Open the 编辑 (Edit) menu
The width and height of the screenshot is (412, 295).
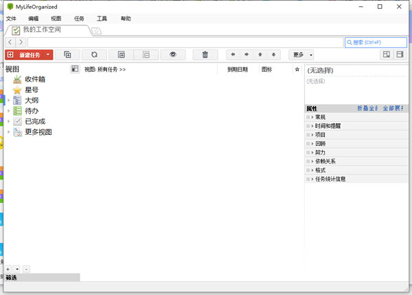34,19
